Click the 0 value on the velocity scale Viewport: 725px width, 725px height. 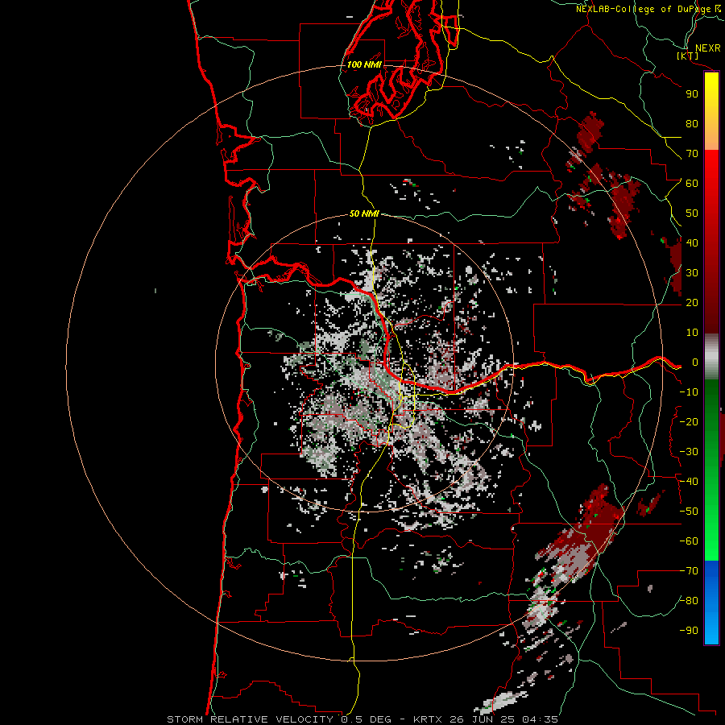point(695,362)
